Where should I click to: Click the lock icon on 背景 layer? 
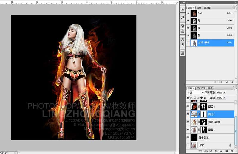(230, 145)
